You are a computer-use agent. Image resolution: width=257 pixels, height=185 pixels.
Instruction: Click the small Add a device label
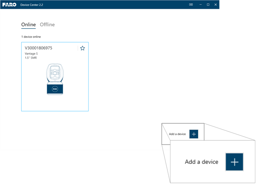coord(177,134)
